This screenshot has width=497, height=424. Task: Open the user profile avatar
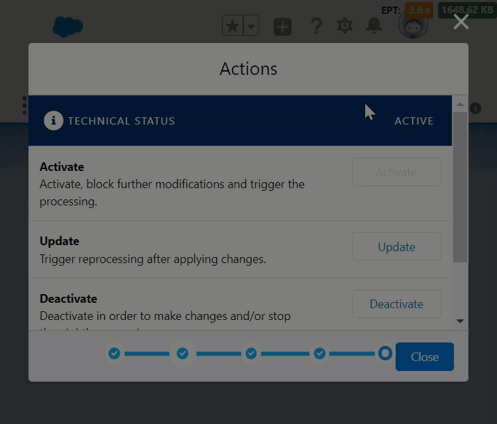click(412, 25)
